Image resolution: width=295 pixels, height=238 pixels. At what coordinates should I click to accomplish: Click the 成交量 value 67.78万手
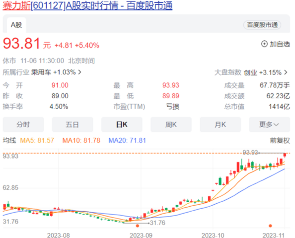pos(275,85)
